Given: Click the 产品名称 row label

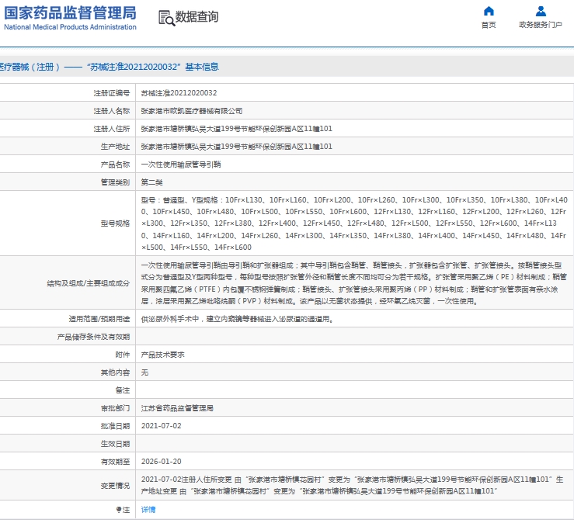Looking at the screenshot, I should tap(115, 165).
